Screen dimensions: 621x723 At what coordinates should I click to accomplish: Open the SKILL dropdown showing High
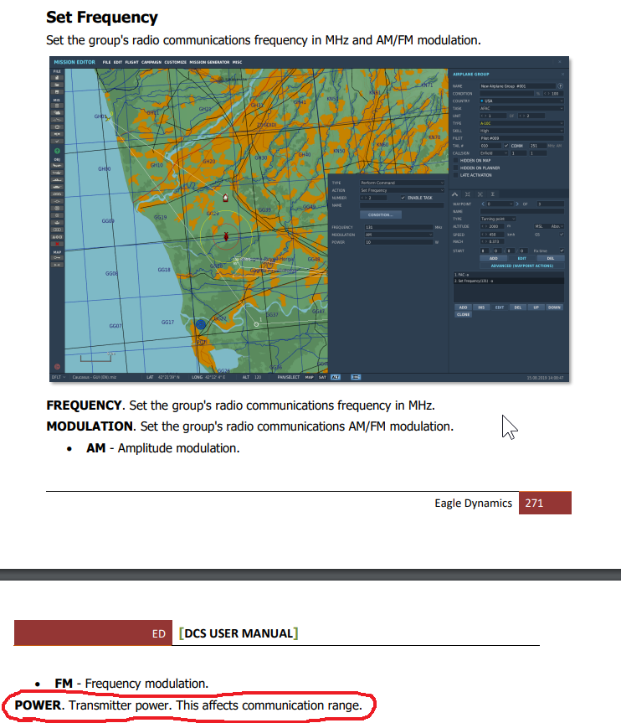click(521, 131)
